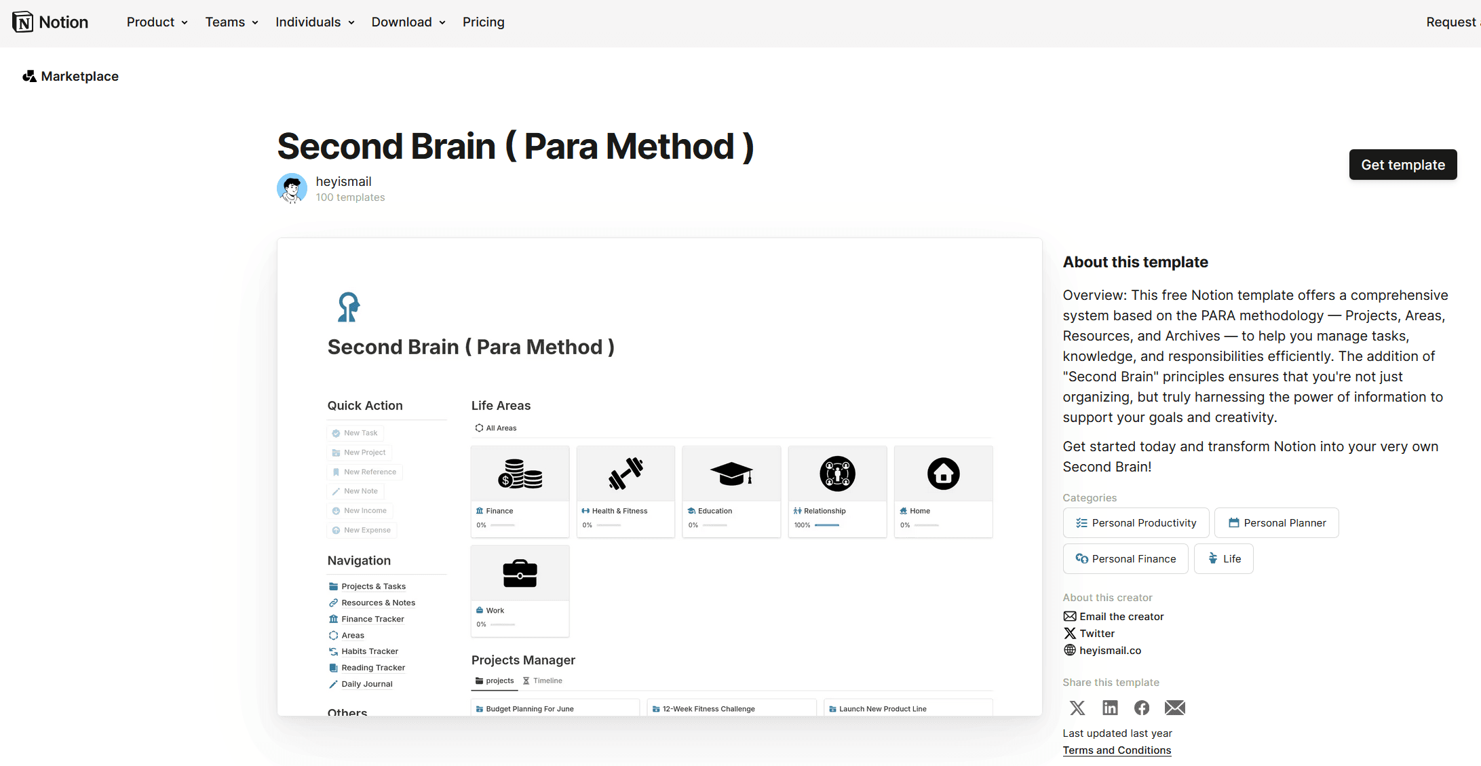Click the Email the creator link
Screen dimensions: 1481x766
(1121, 617)
